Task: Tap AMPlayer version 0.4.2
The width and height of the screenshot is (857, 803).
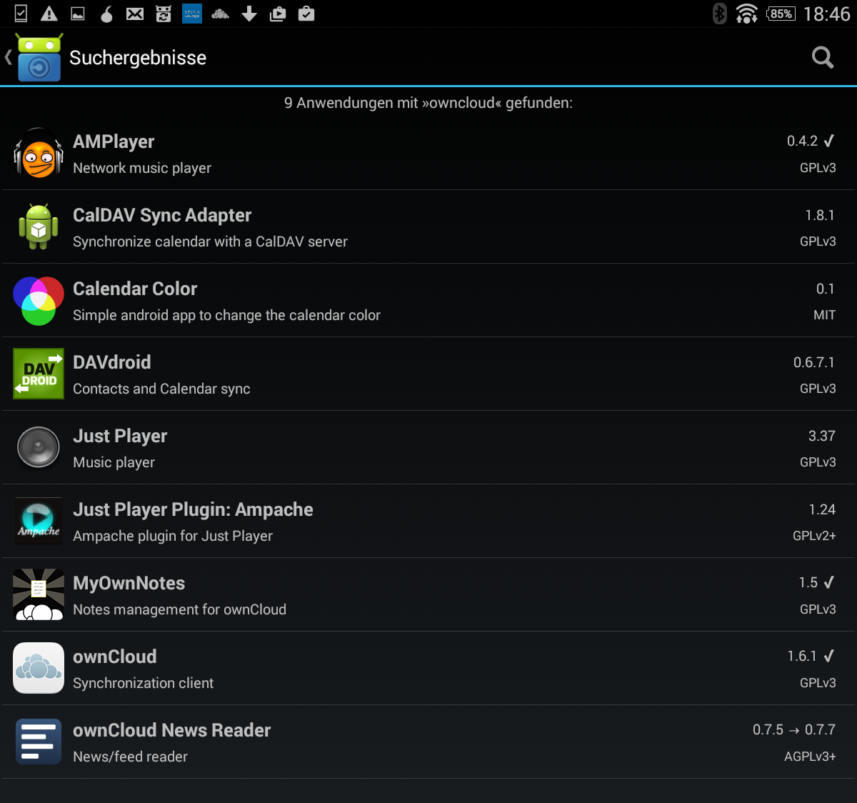Action: coord(802,141)
